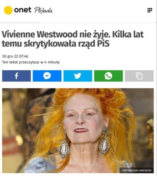Copy the article link with the gray button
Screen dimensions: 157x176
[x=139, y=76]
